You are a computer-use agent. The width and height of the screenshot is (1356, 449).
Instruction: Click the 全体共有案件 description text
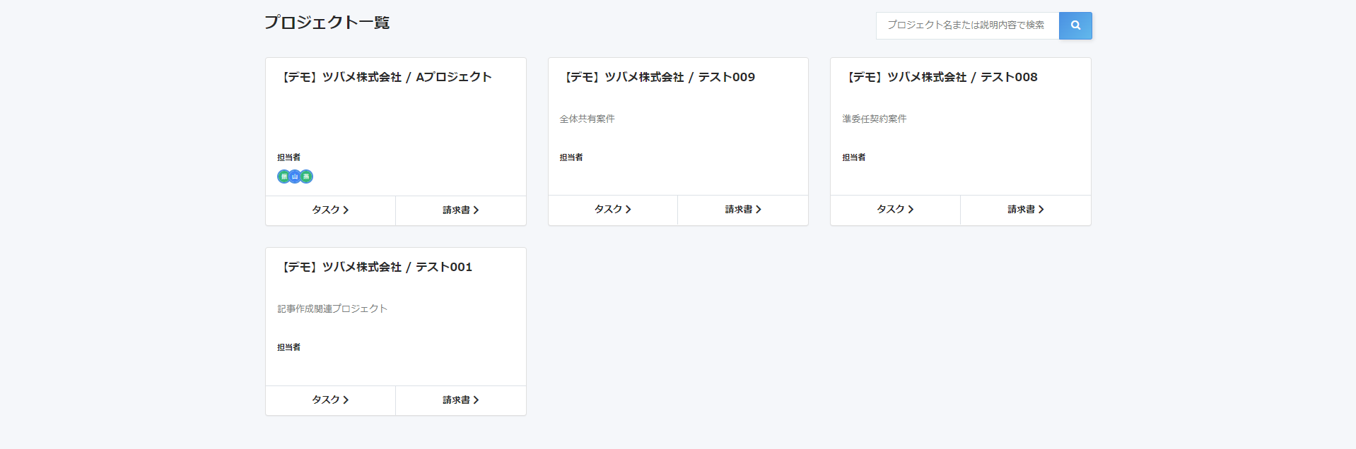point(587,119)
